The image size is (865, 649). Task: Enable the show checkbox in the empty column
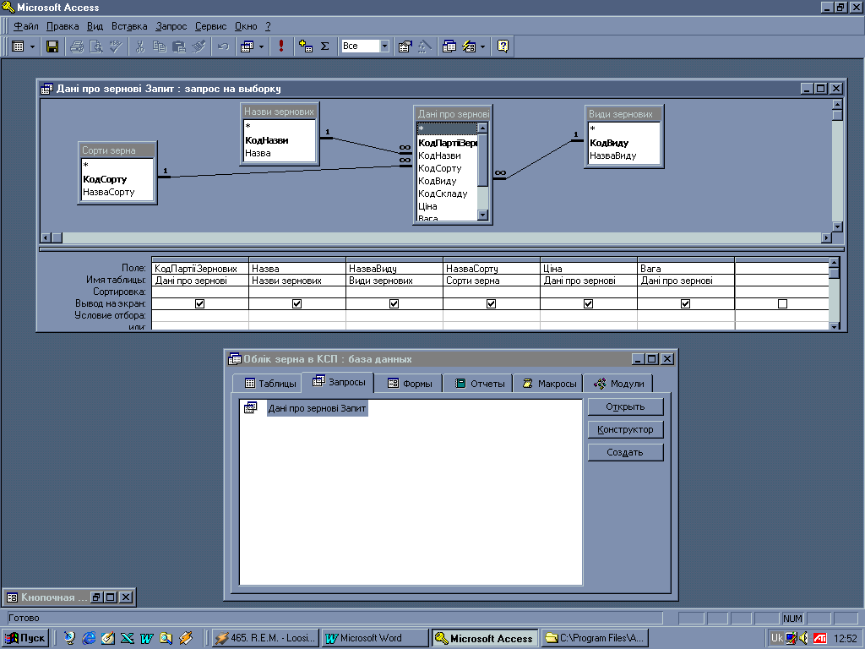(x=782, y=304)
